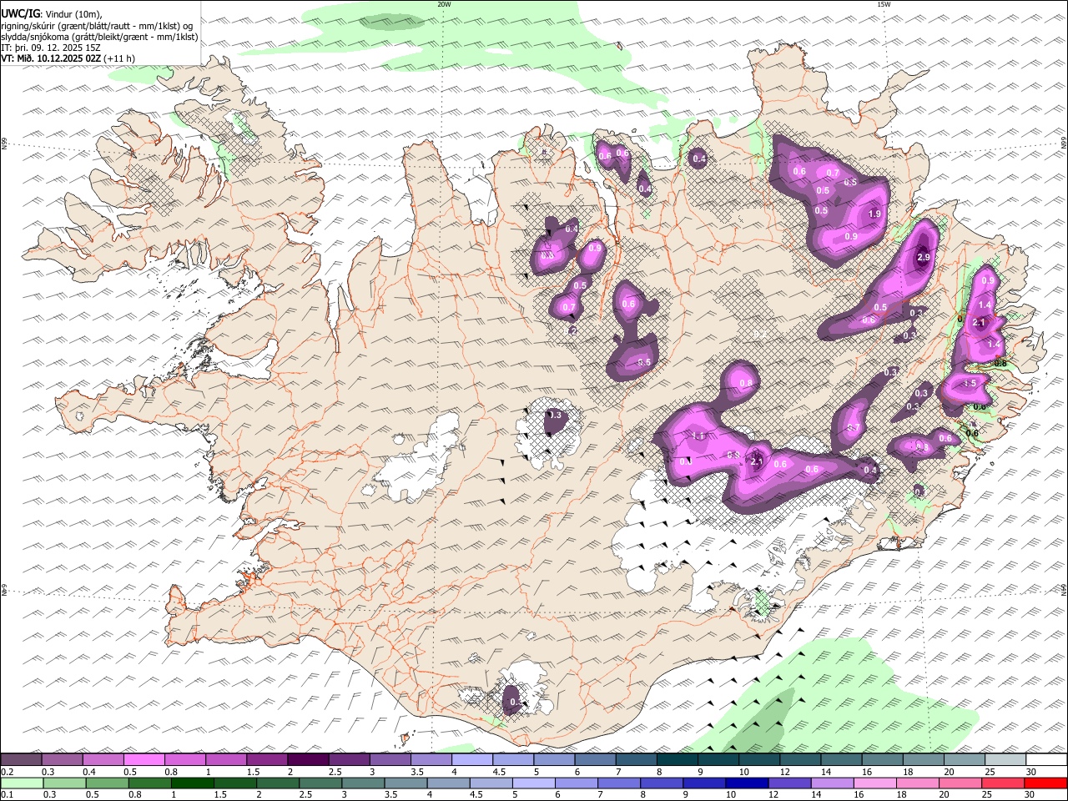The image size is (1068, 801).
Task: Click the 1.1 precipitation value on the map
Action: 699,436
